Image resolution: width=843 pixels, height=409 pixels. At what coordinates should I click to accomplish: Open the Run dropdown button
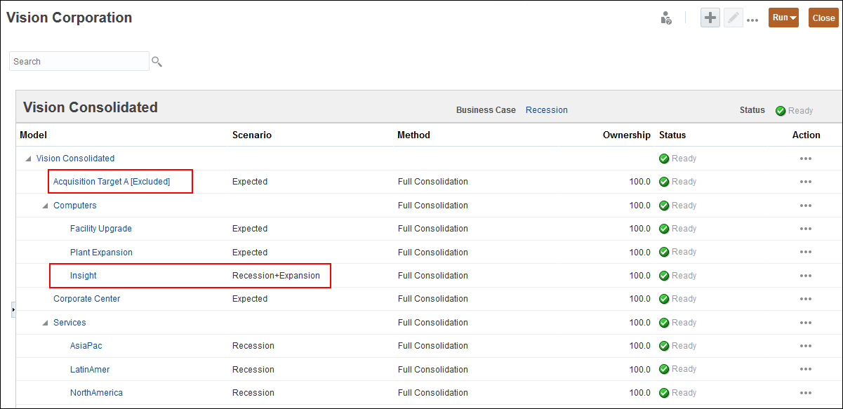[783, 18]
